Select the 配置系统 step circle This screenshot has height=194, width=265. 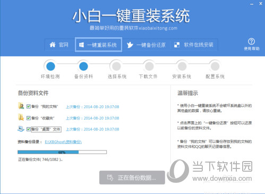pyautogui.click(x=215, y=66)
